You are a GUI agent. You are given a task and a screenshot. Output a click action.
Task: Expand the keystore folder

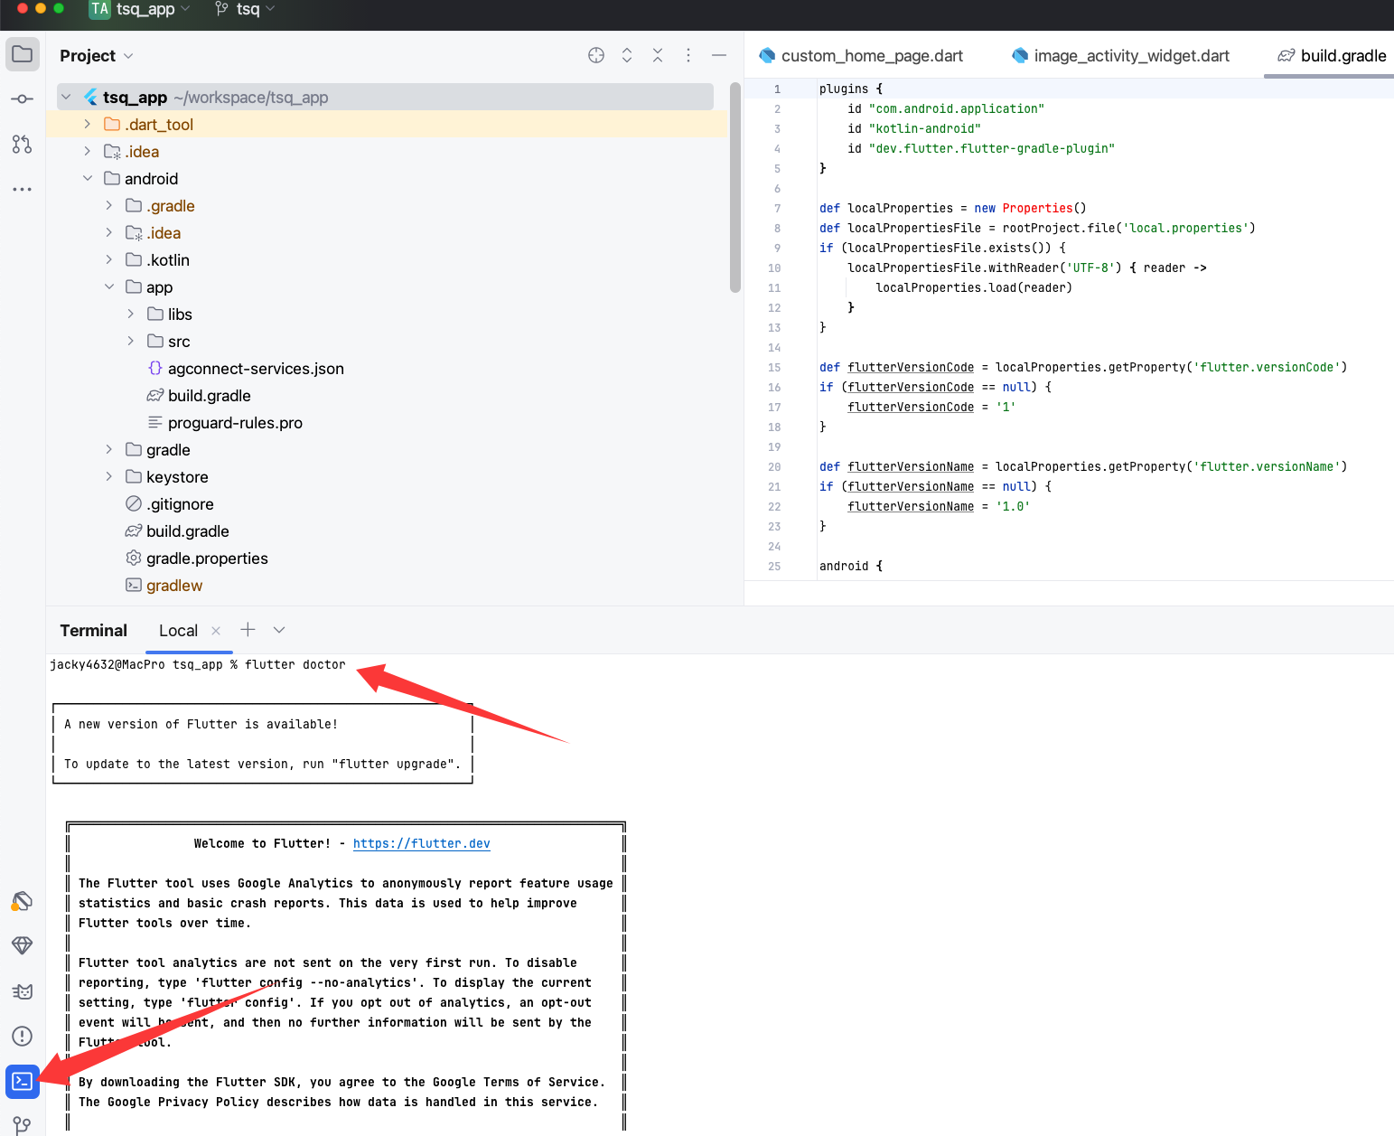click(x=109, y=477)
